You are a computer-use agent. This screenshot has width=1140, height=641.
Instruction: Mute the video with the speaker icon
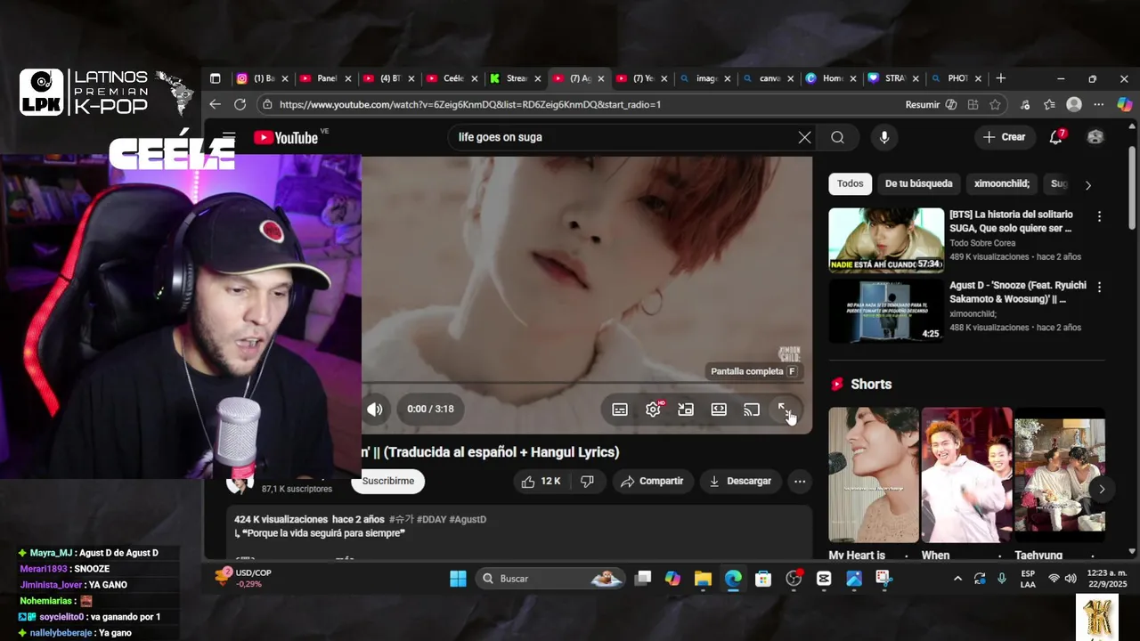point(375,410)
